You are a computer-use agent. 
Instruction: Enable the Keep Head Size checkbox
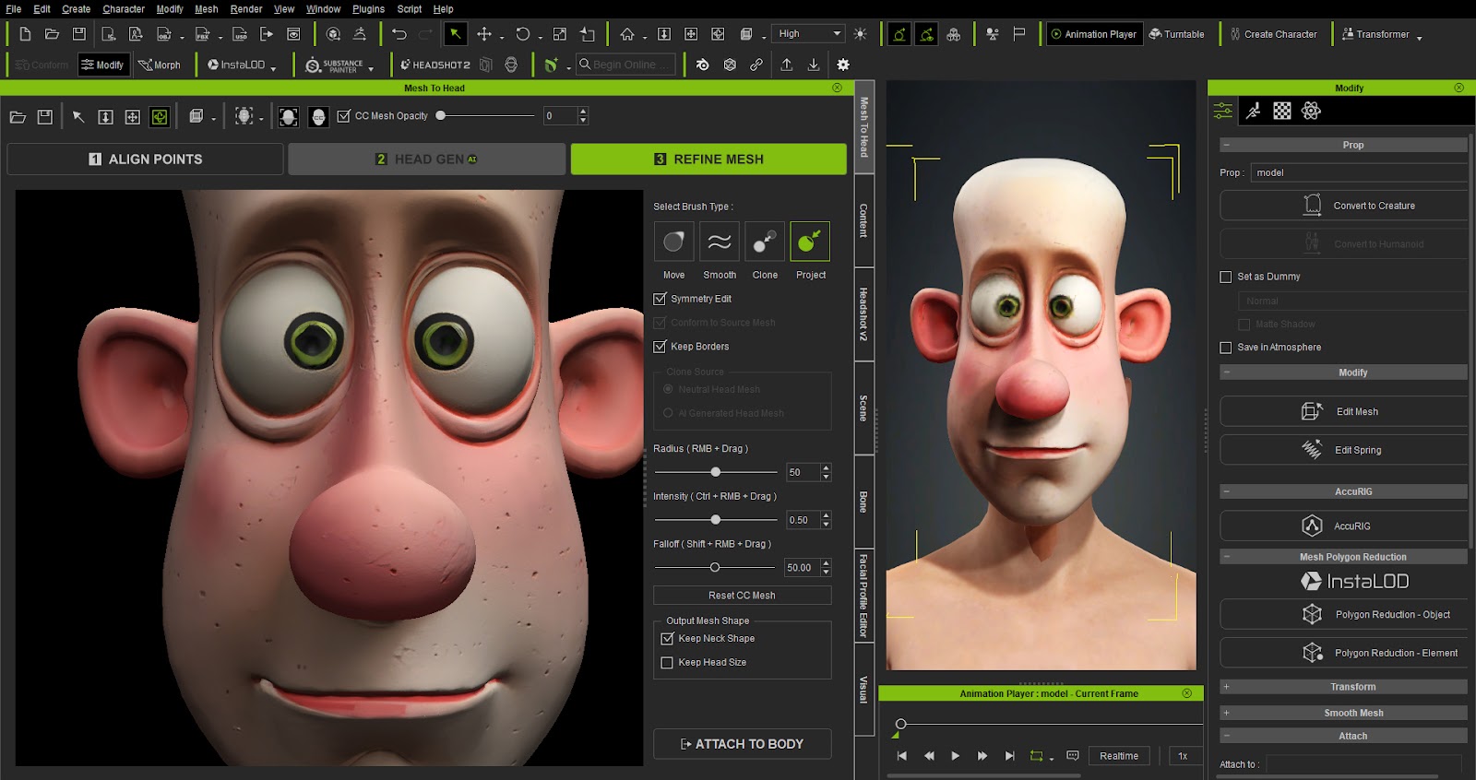coord(667,662)
